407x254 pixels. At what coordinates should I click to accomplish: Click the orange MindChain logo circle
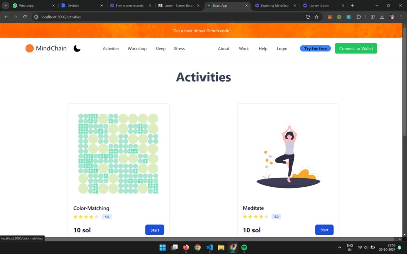(x=30, y=48)
